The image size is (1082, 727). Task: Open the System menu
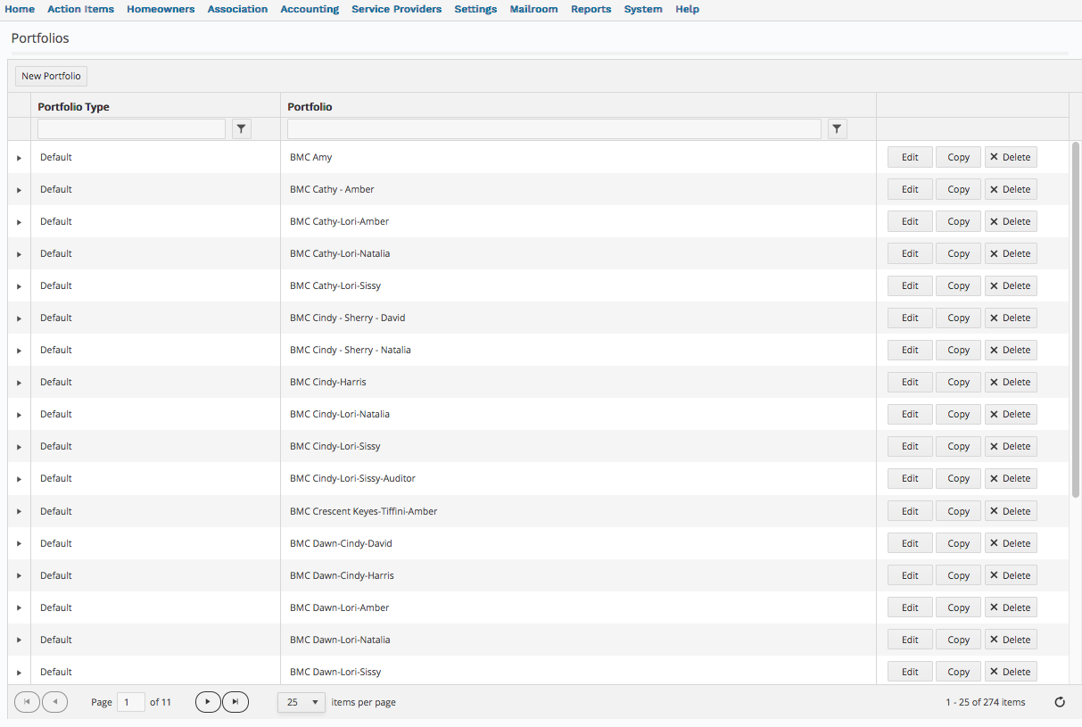(x=643, y=9)
